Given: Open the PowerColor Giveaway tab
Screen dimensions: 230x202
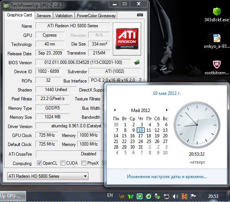Looking at the screenshot, I should tap(96, 16).
